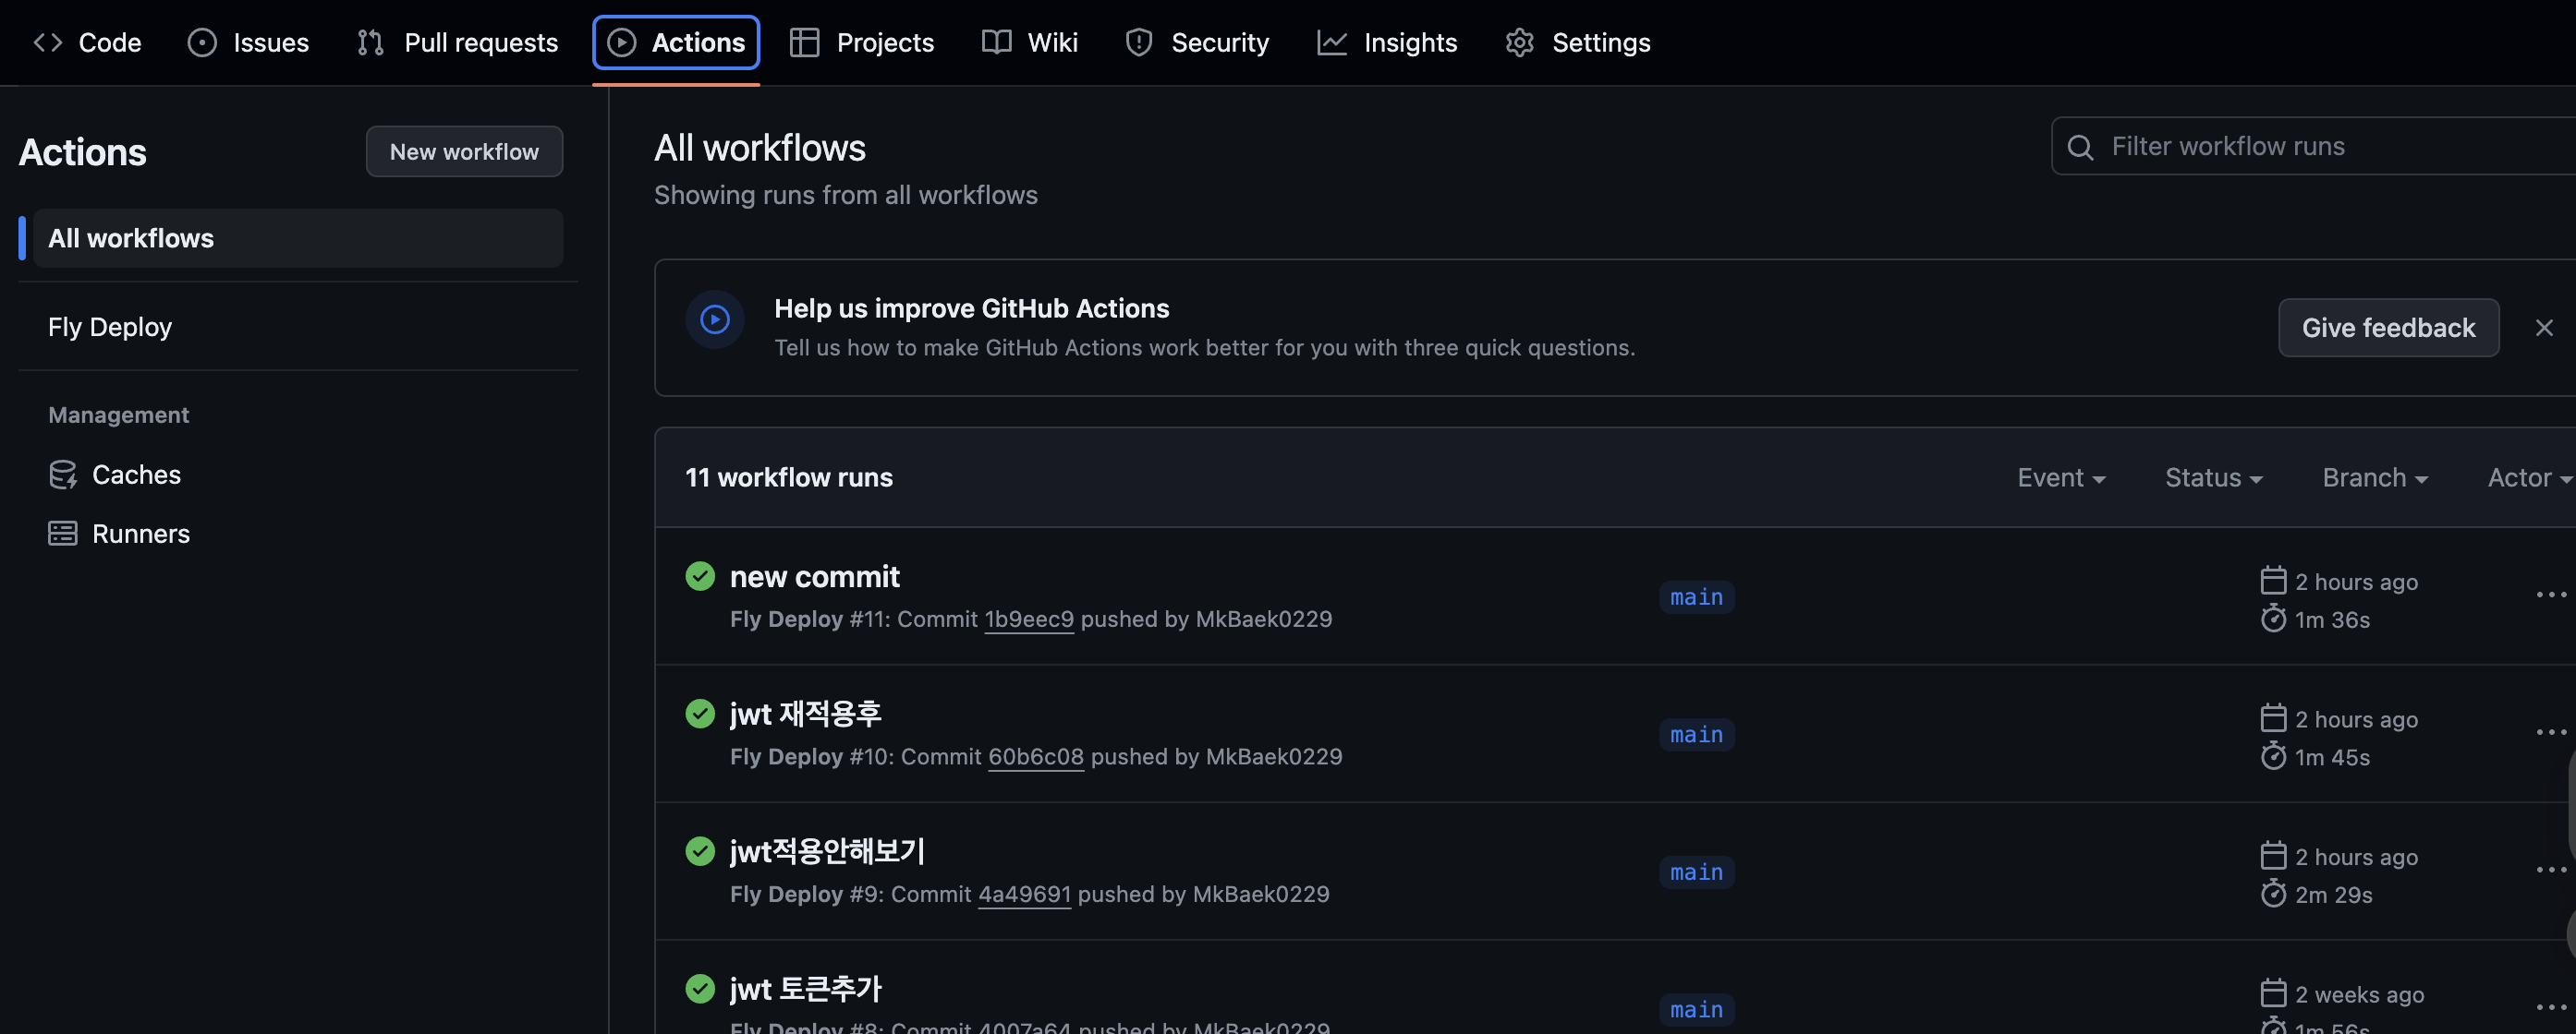
Task: Open the Issues tab
Action: [248, 42]
